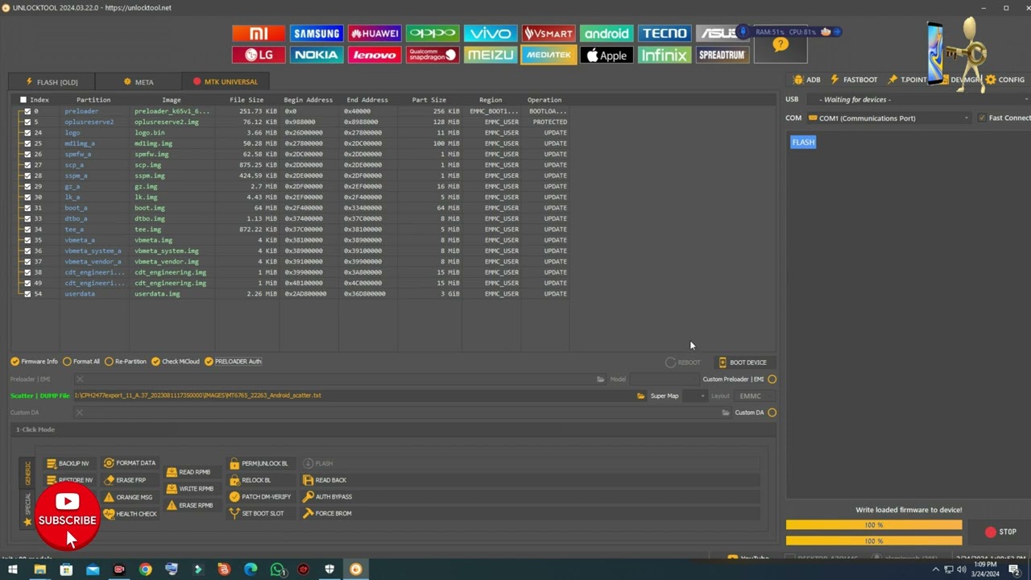Open File Explorer from the taskbar
Image resolution: width=1031 pixels, height=580 pixels.
[39, 570]
